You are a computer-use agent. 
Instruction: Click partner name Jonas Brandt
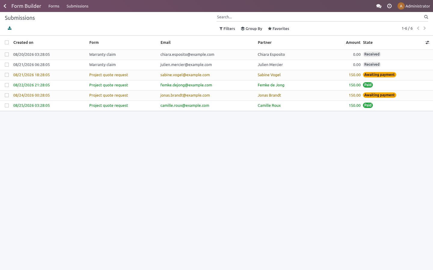click(x=269, y=95)
